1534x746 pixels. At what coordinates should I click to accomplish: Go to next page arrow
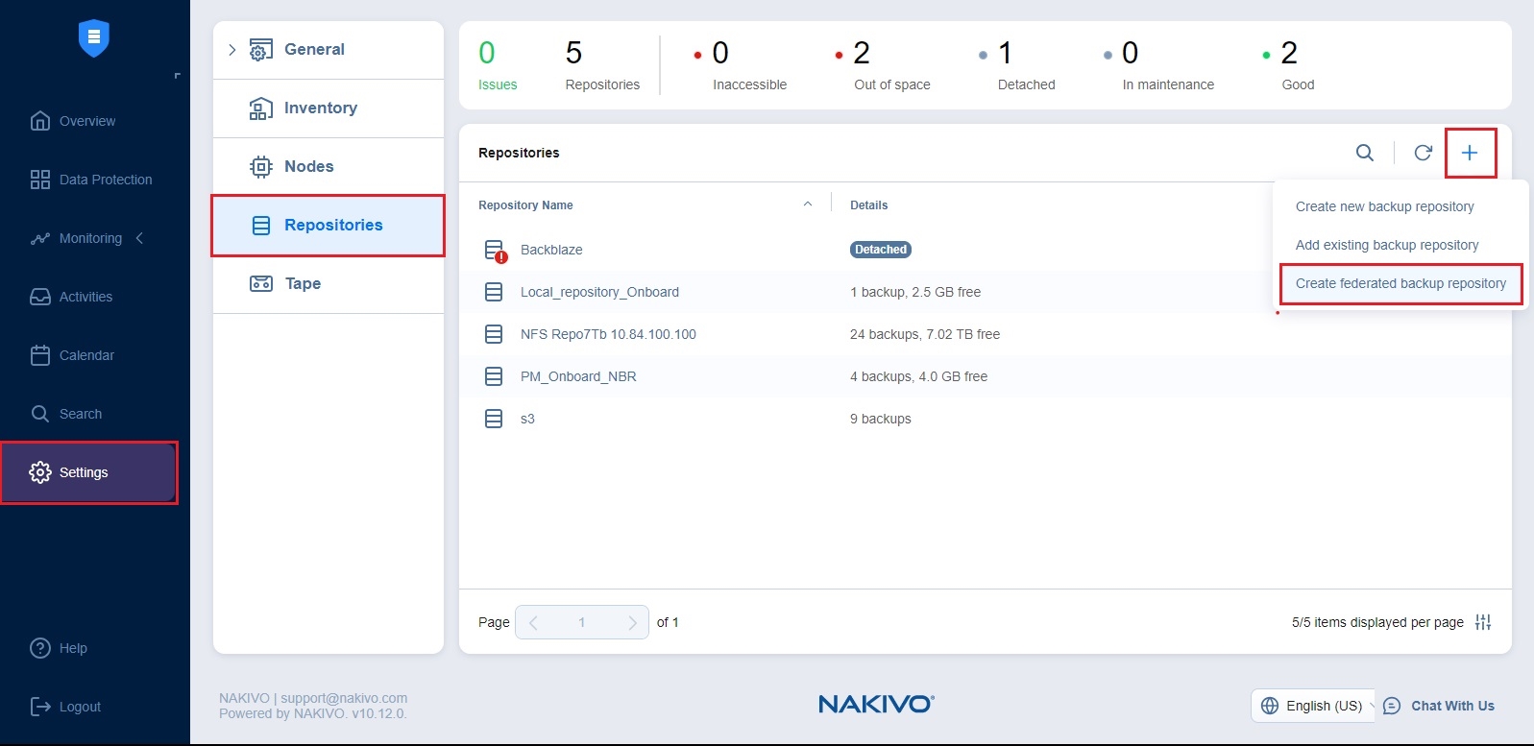point(631,622)
